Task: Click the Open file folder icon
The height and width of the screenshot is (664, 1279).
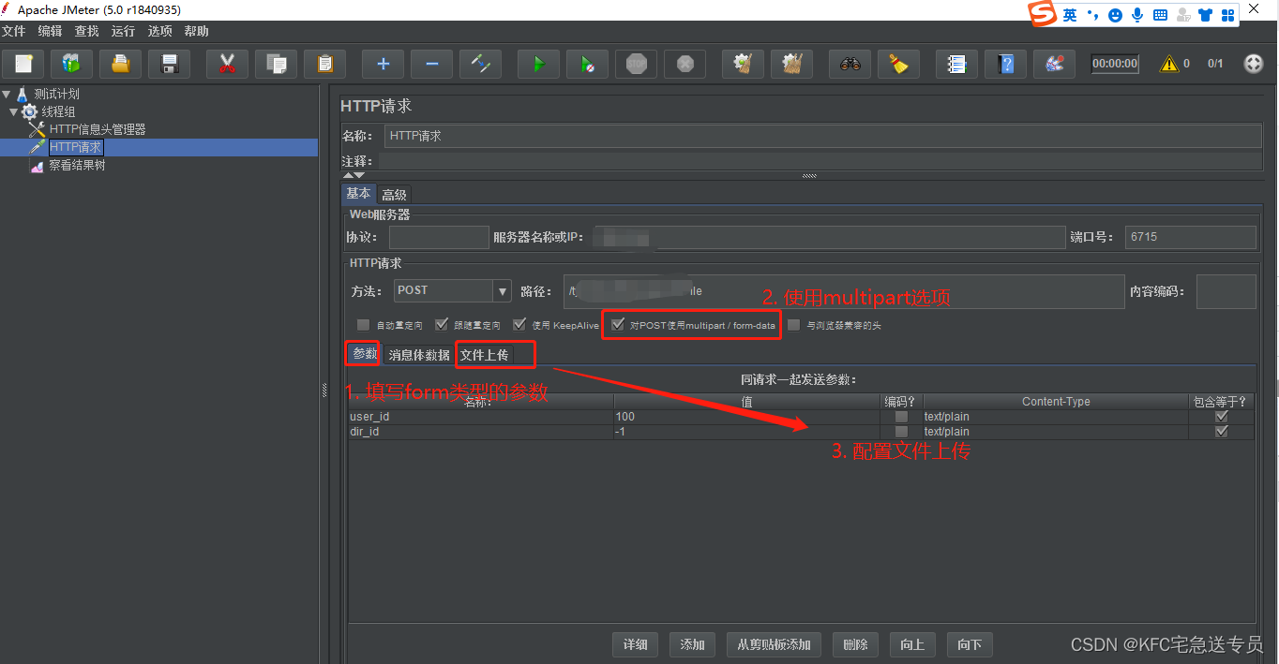Action: click(120, 64)
